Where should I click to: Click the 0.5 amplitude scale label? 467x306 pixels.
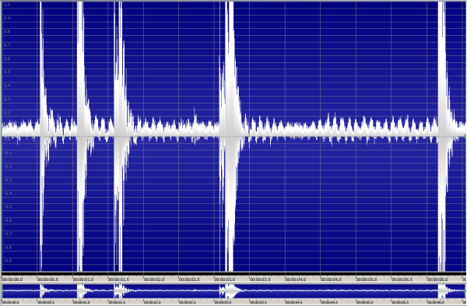click(7, 72)
